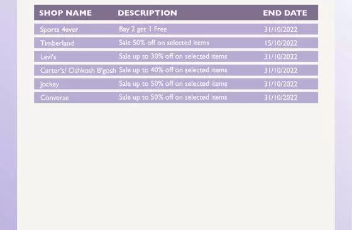Open Carter's/ Oshkosh B'gosh shop entry
Viewport: 352px width, 230px height.
click(78, 70)
